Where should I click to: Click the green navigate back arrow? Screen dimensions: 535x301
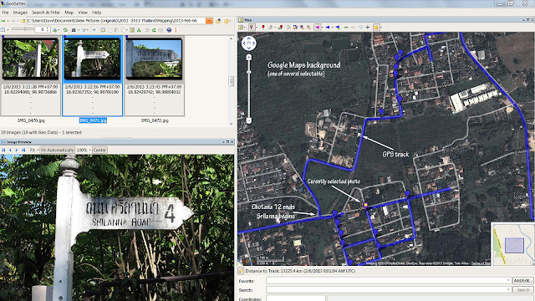(x=3, y=21)
